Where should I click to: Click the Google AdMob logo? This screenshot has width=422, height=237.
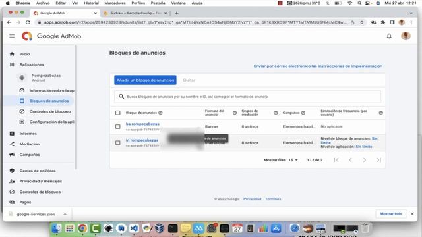(x=51, y=36)
